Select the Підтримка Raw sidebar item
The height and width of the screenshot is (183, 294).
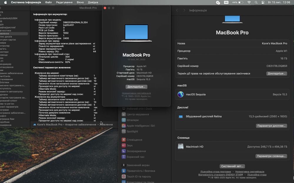[7, 119]
